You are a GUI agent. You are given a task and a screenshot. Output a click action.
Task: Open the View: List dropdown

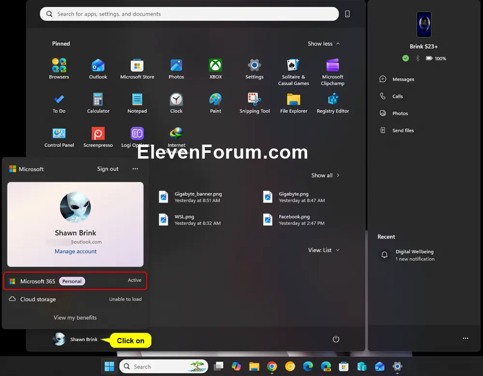click(324, 250)
